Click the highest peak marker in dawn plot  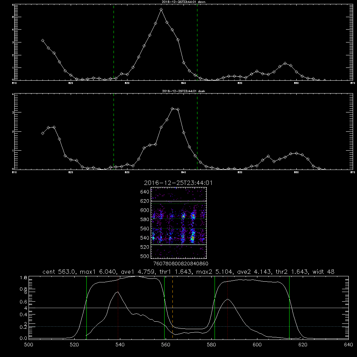click(161, 10)
